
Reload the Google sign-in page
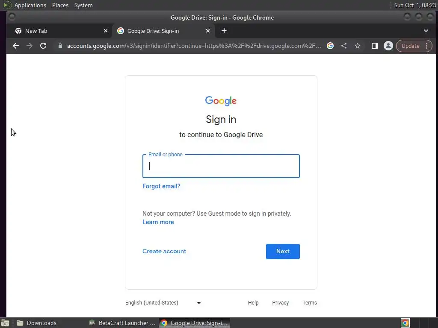(43, 46)
